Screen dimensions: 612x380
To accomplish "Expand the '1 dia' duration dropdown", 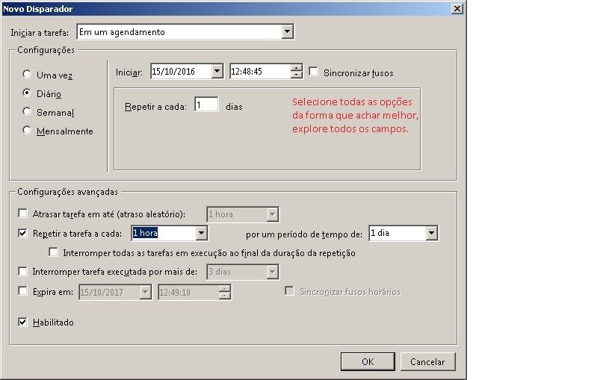I will point(431,234).
